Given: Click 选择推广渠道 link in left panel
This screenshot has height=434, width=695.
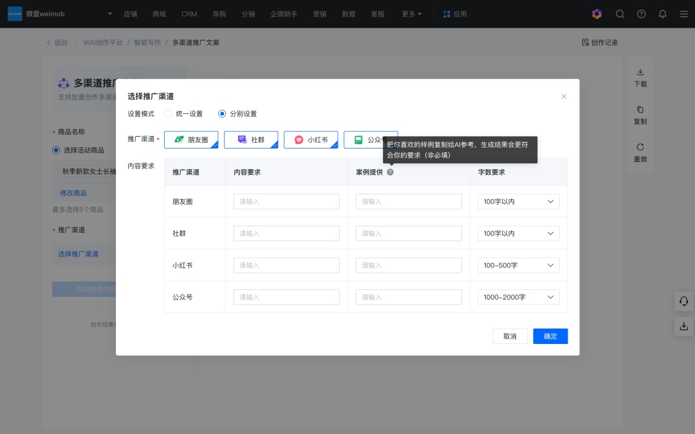Looking at the screenshot, I should [x=78, y=254].
